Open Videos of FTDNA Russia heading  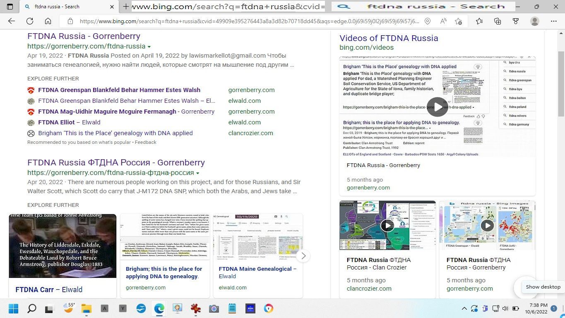pyautogui.click(x=389, y=38)
